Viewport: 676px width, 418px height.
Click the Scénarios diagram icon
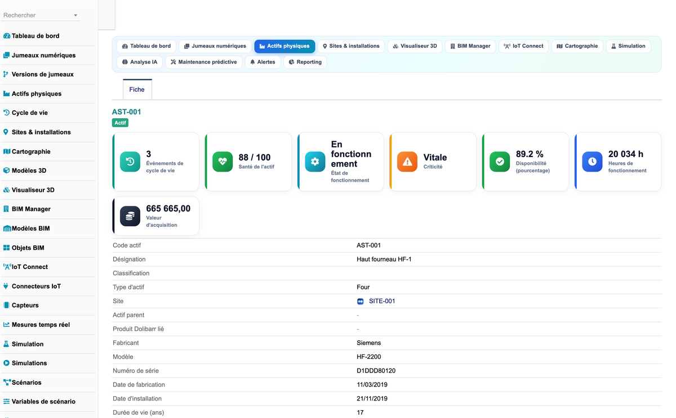[x=7, y=382]
